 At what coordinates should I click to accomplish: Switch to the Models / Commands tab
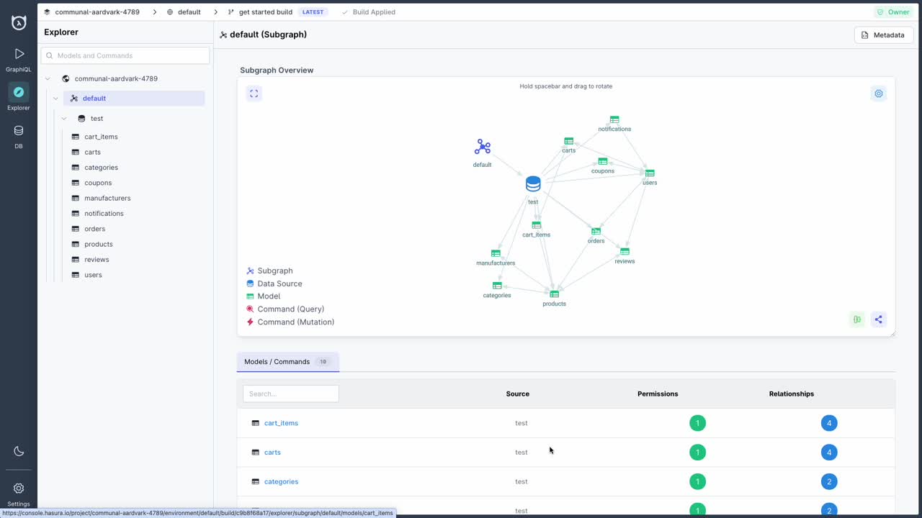(287, 362)
